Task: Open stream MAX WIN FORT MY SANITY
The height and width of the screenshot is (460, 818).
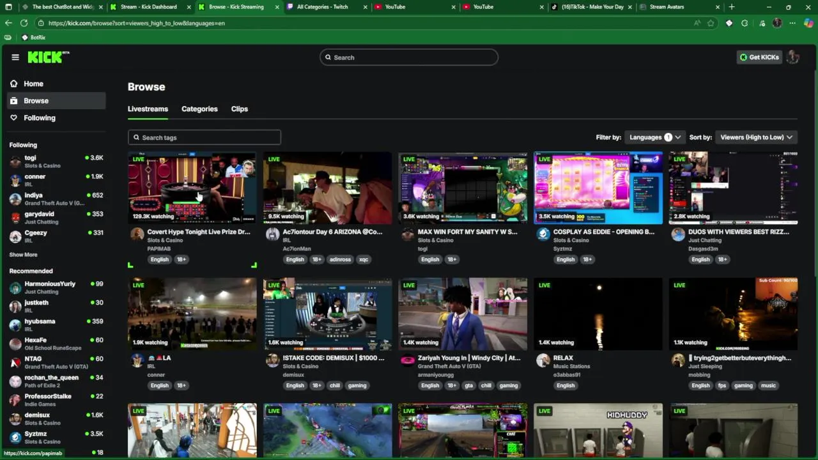Action: (468, 232)
